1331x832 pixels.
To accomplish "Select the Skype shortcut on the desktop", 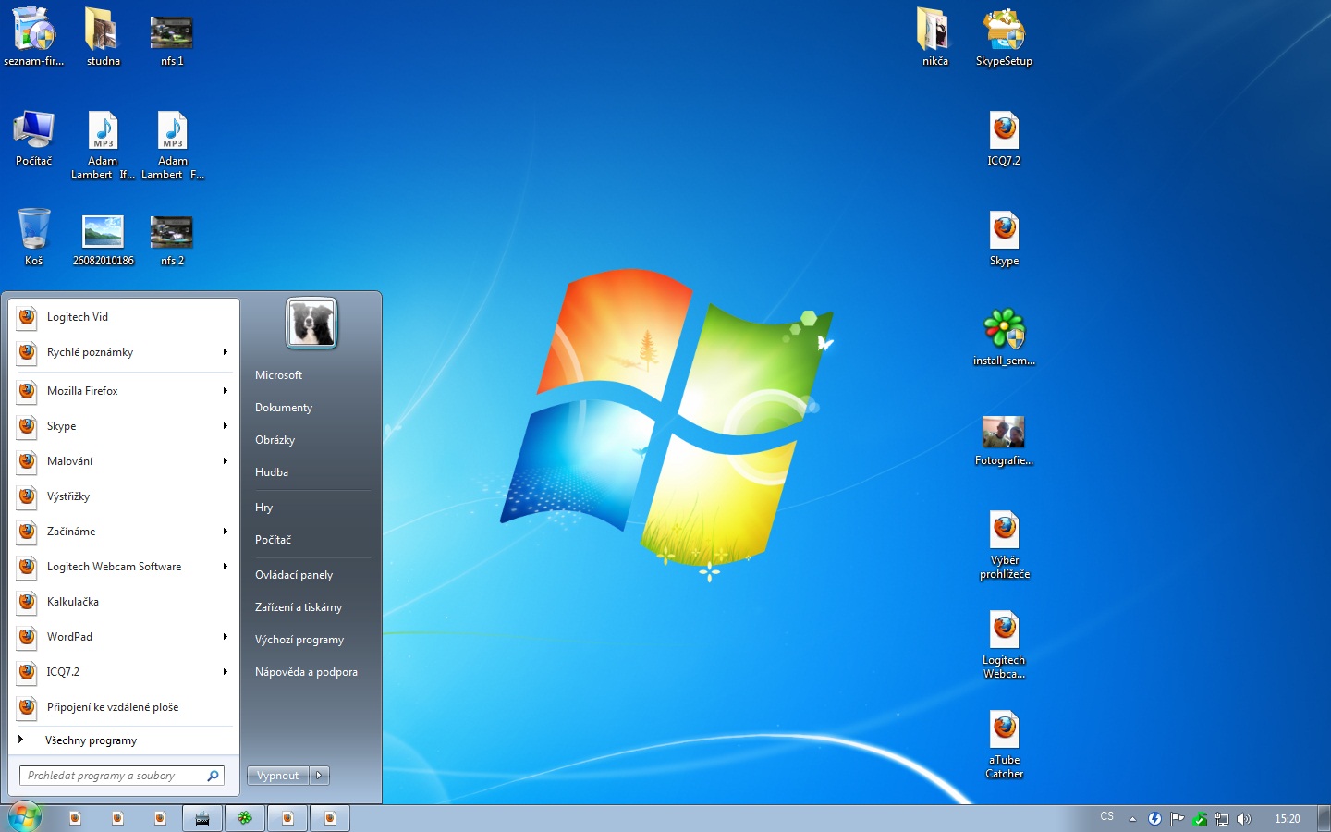I will click(x=1004, y=239).
